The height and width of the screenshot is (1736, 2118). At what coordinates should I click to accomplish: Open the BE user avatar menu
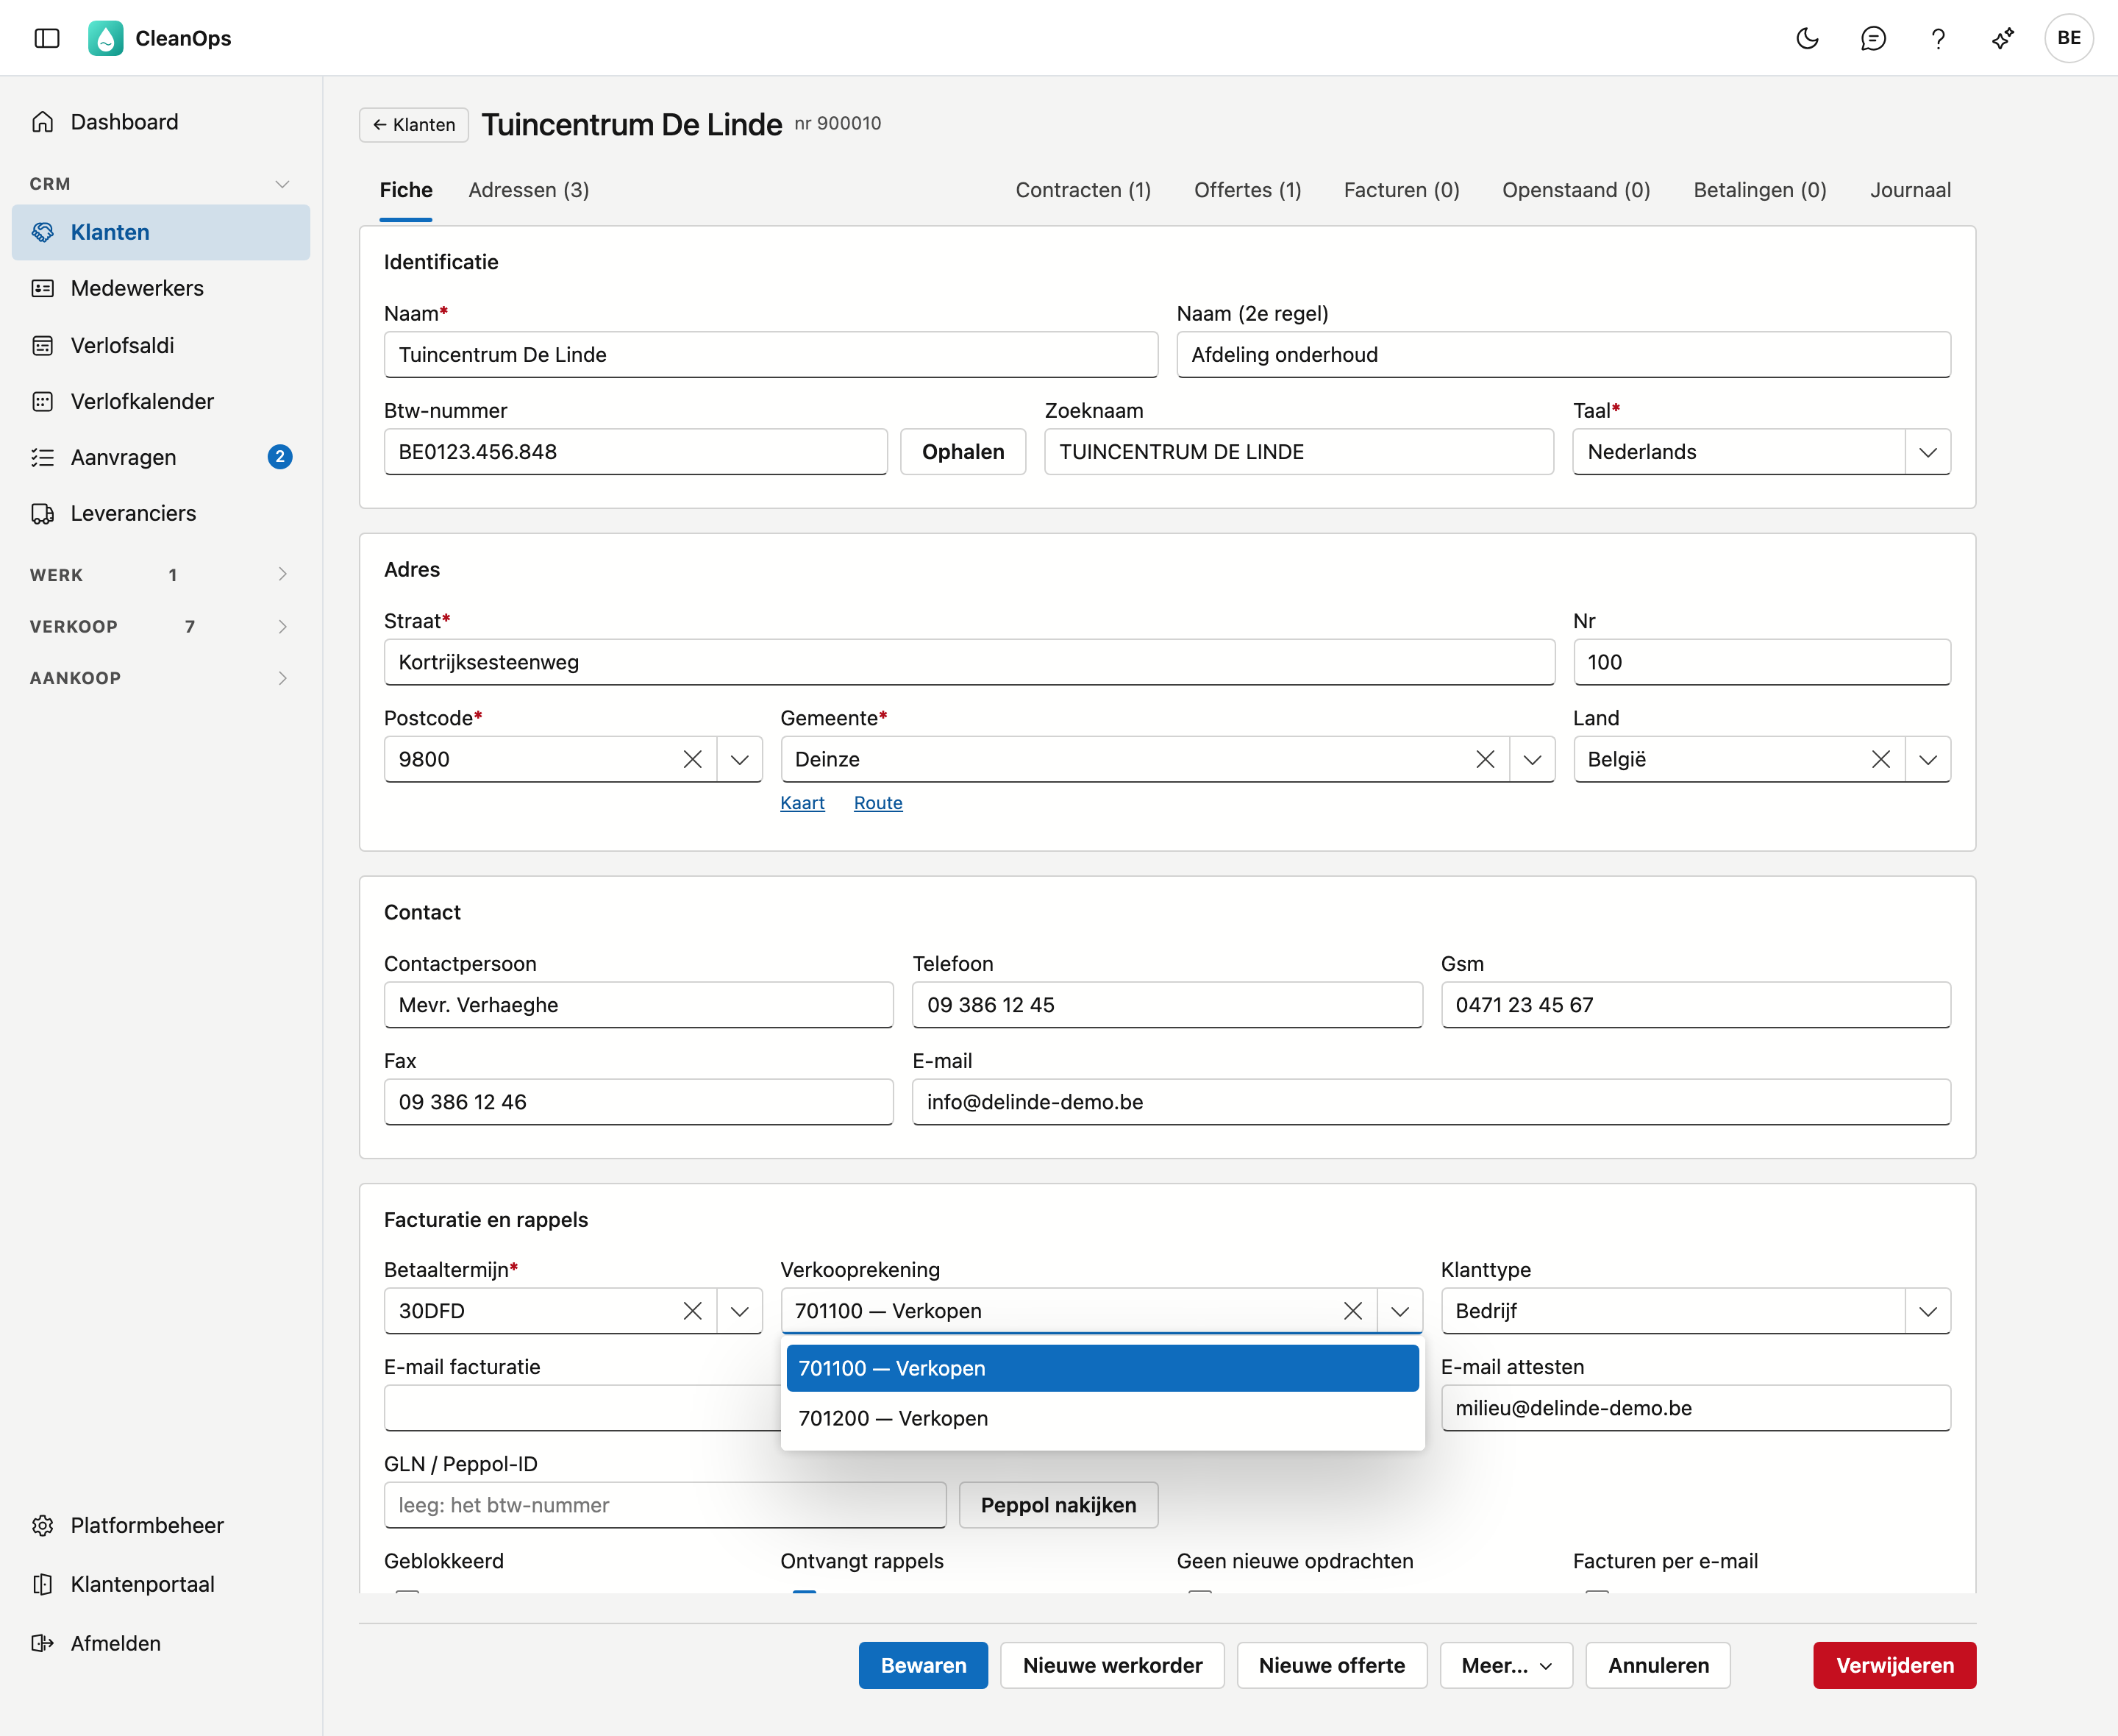point(2069,38)
